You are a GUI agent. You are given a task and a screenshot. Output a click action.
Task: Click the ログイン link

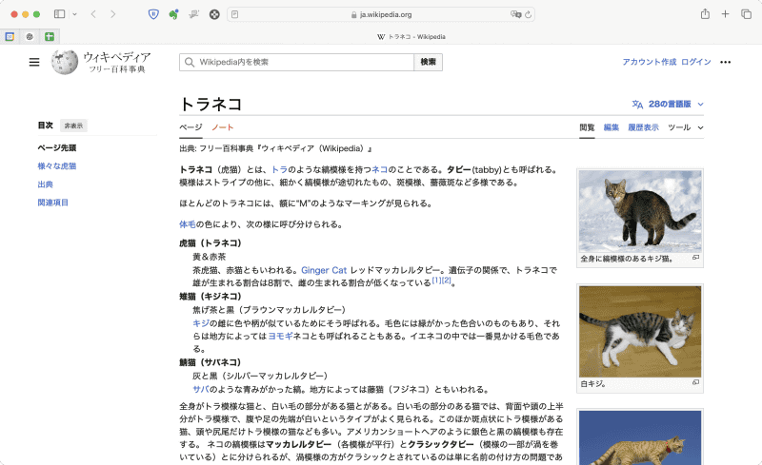pyautogui.click(x=696, y=62)
